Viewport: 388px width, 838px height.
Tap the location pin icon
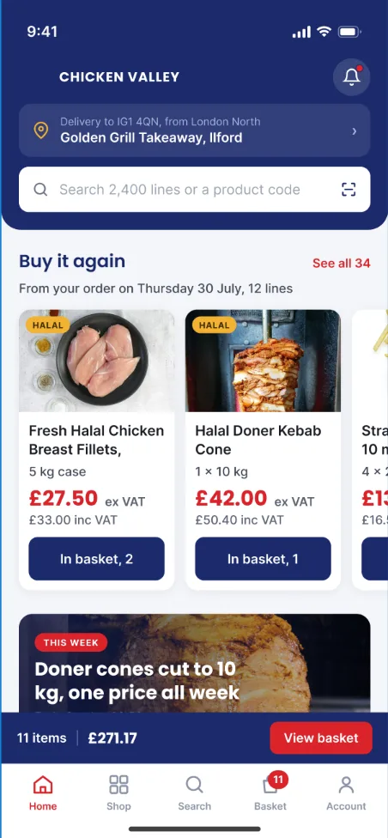coord(40,130)
